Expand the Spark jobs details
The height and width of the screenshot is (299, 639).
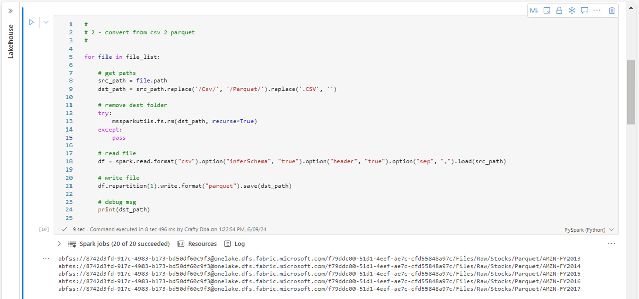59,244
